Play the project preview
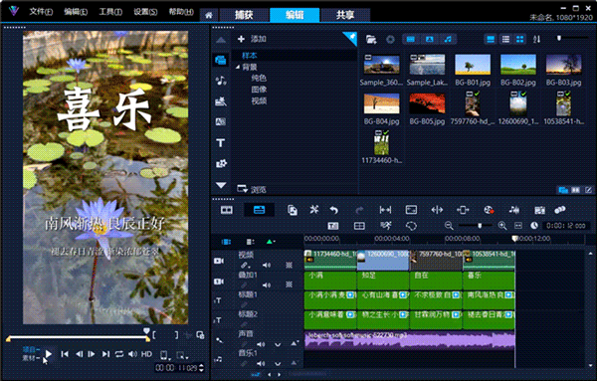The height and width of the screenshot is (381, 597). pyautogui.click(x=49, y=354)
